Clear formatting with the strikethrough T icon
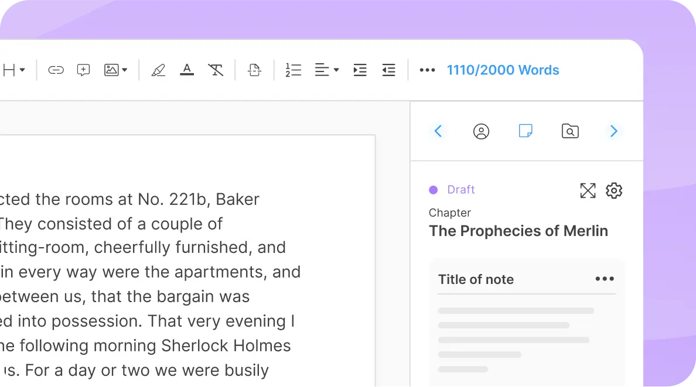 pyautogui.click(x=216, y=70)
